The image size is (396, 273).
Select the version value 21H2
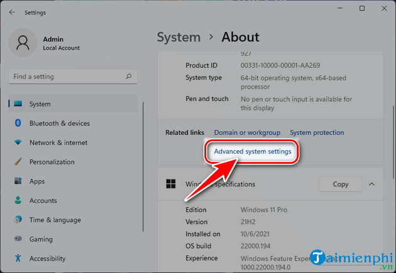pyautogui.click(x=248, y=222)
